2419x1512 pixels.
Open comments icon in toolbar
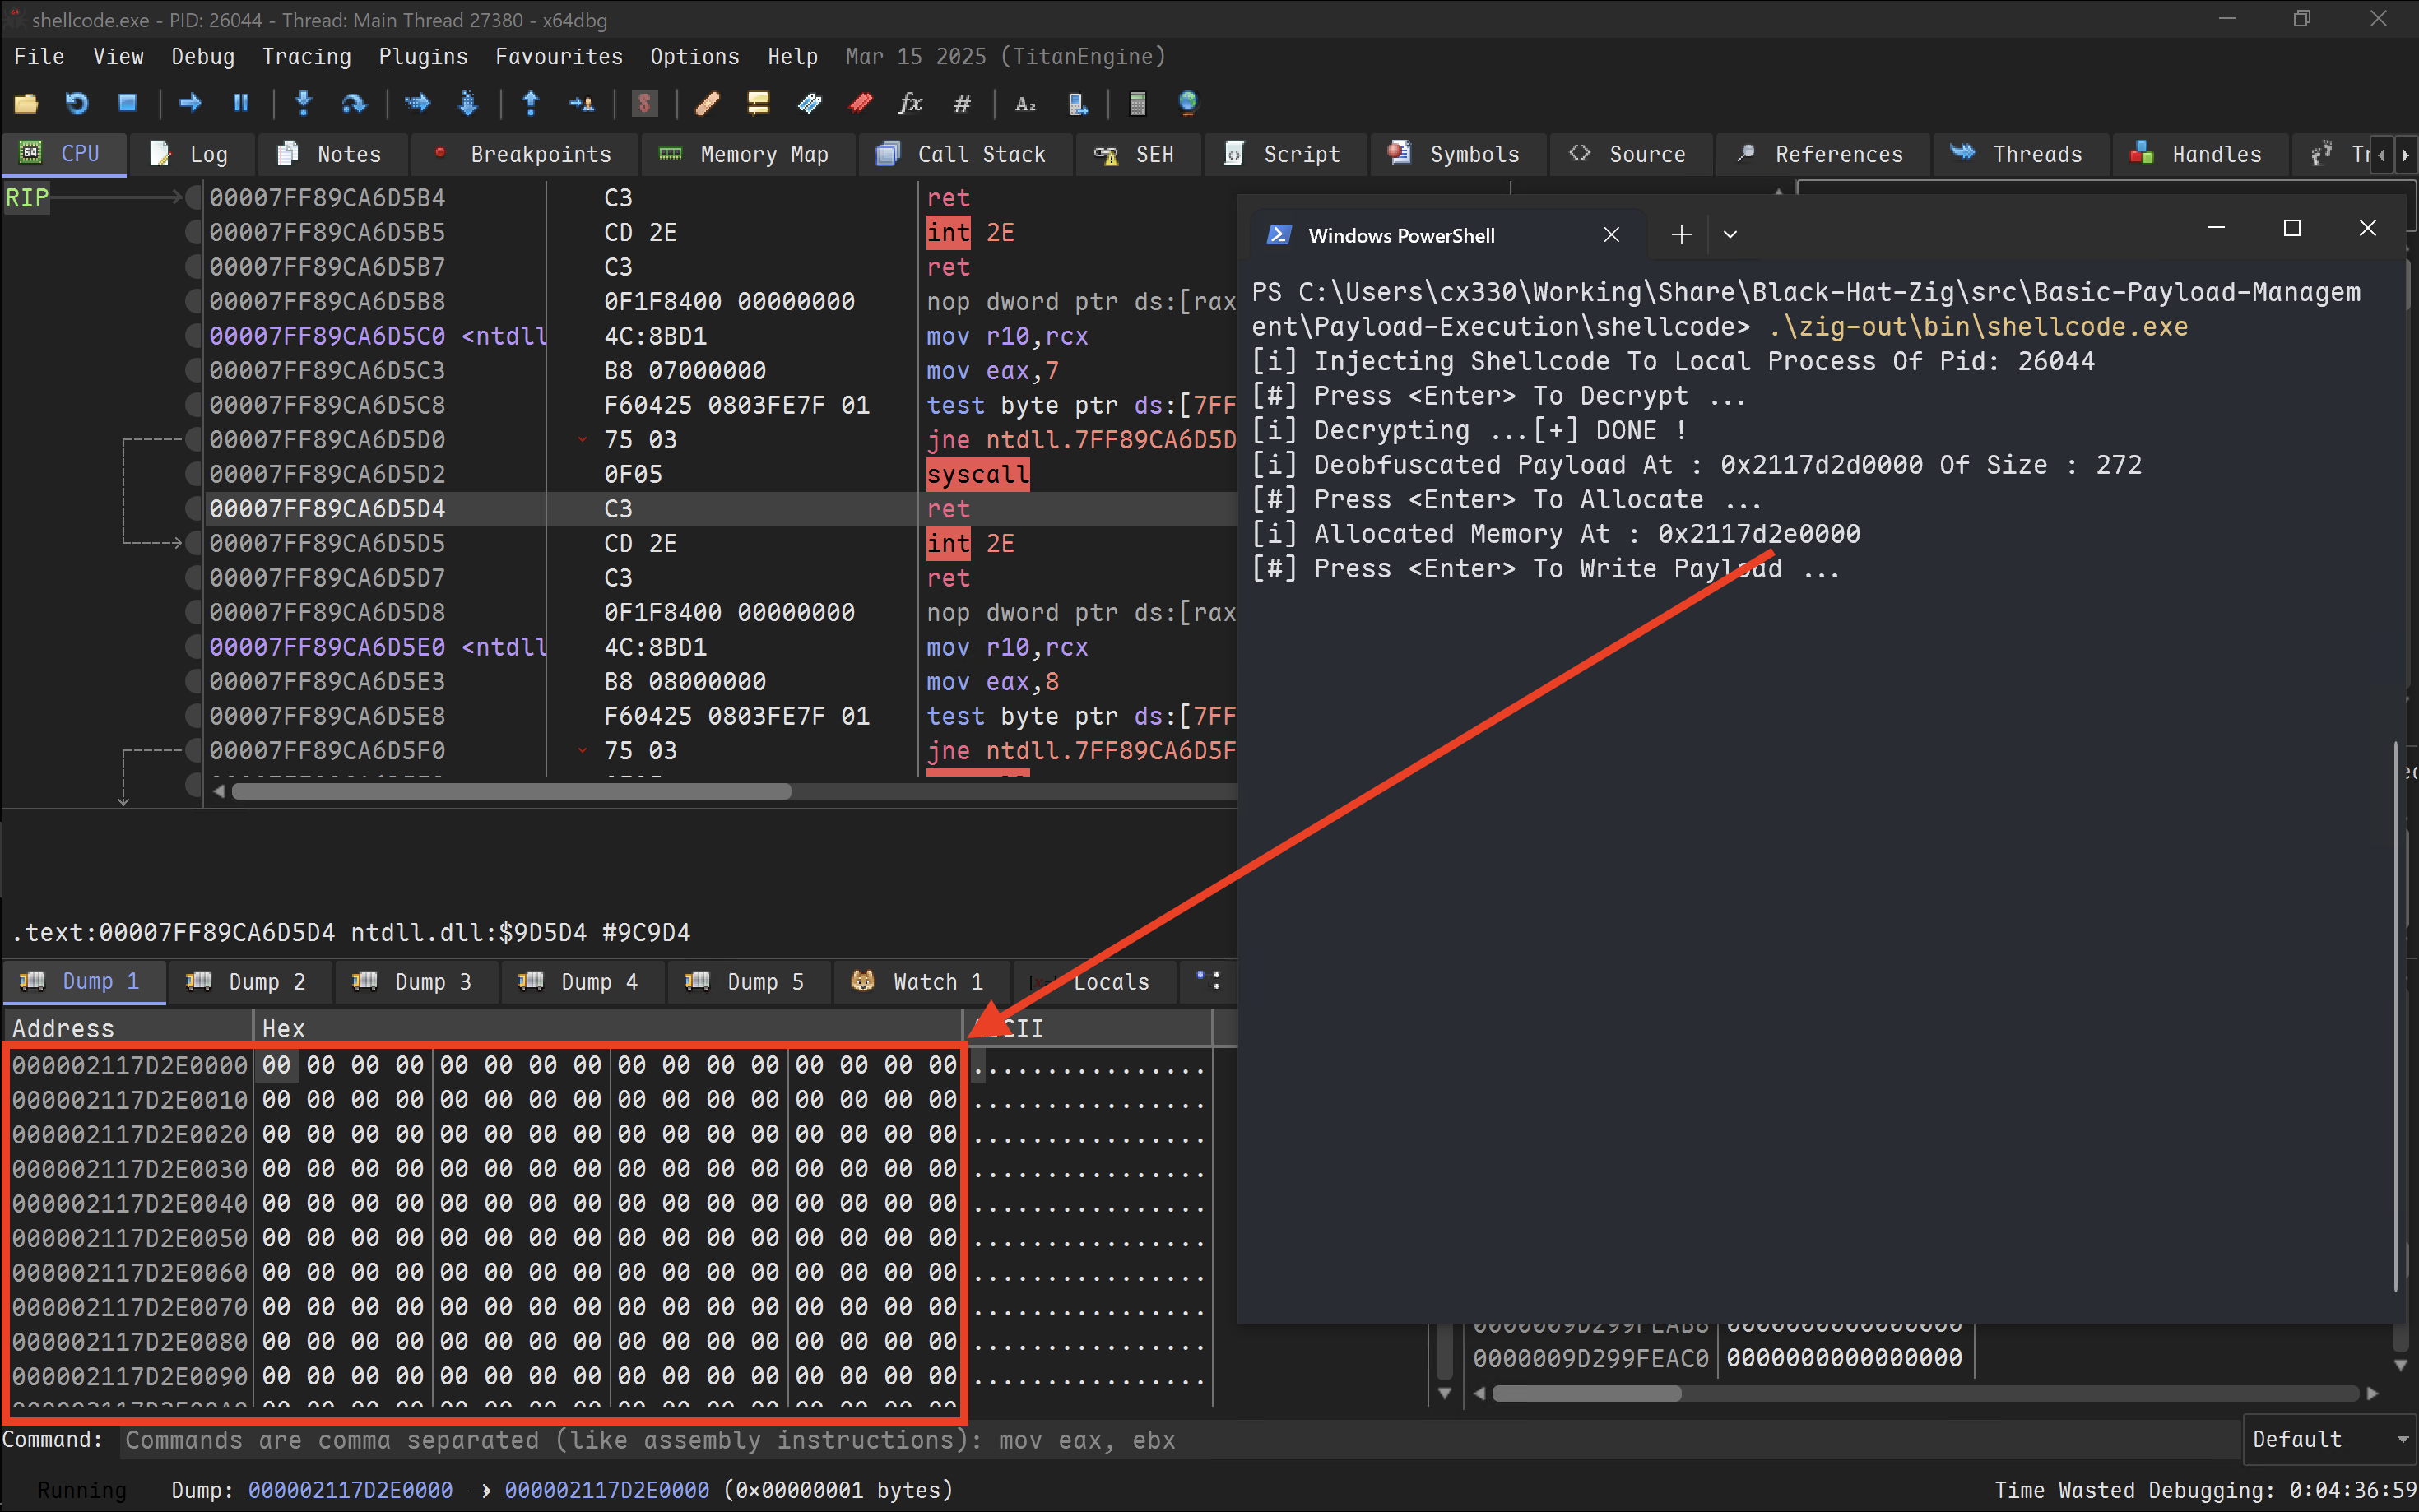(758, 103)
